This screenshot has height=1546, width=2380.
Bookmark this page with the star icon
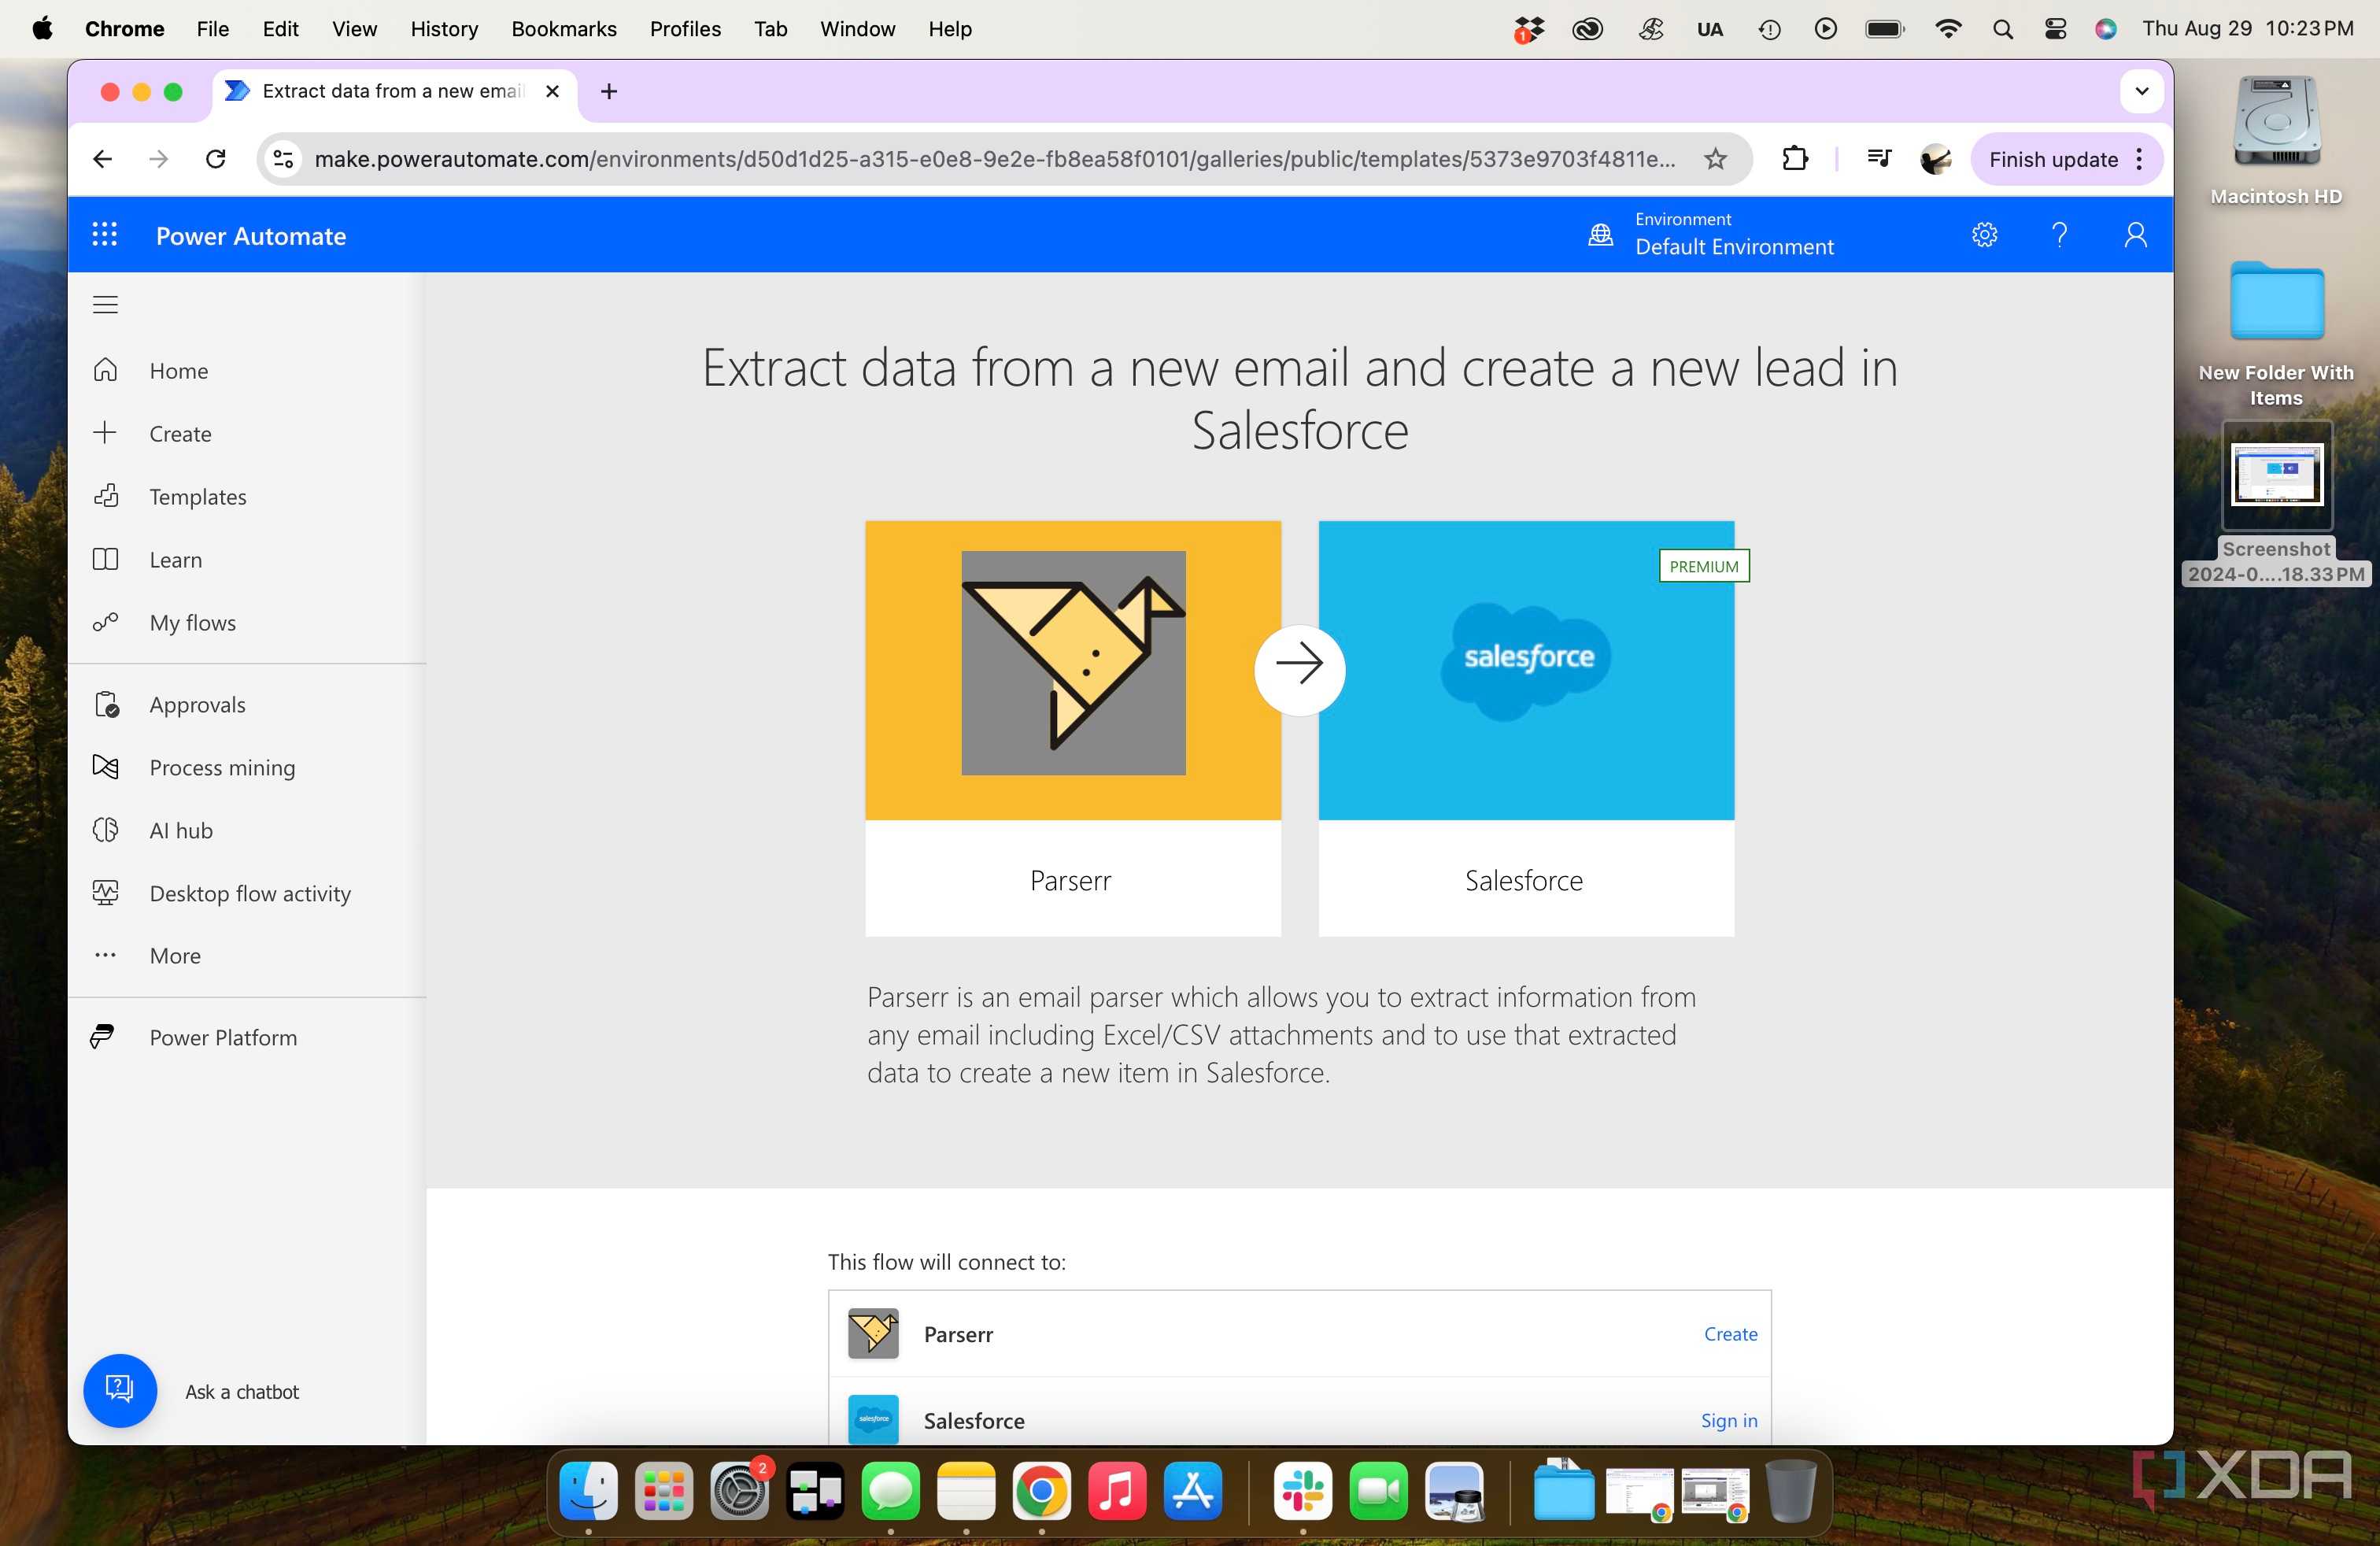pyautogui.click(x=1716, y=159)
